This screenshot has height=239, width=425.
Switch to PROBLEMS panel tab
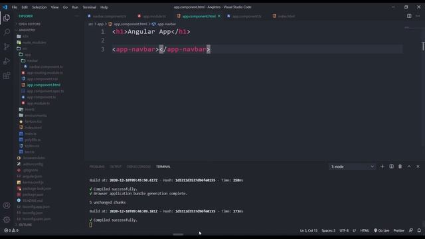pos(97,167)
